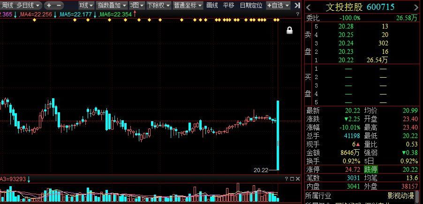Open the 多日线 dropdown
423x204 pixels.
28,5
